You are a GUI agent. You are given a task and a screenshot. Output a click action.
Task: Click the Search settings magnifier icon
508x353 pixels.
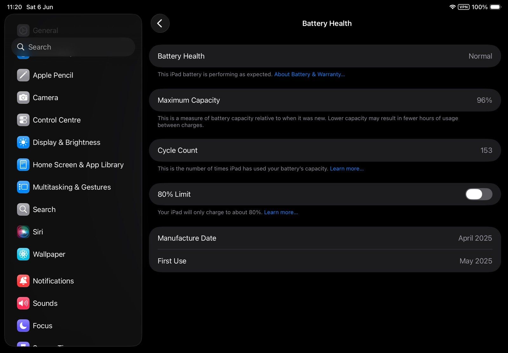[23, 210]
